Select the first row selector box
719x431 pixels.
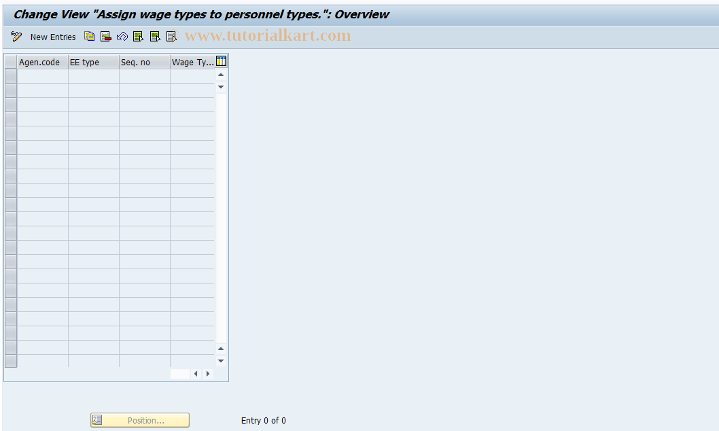11,76
